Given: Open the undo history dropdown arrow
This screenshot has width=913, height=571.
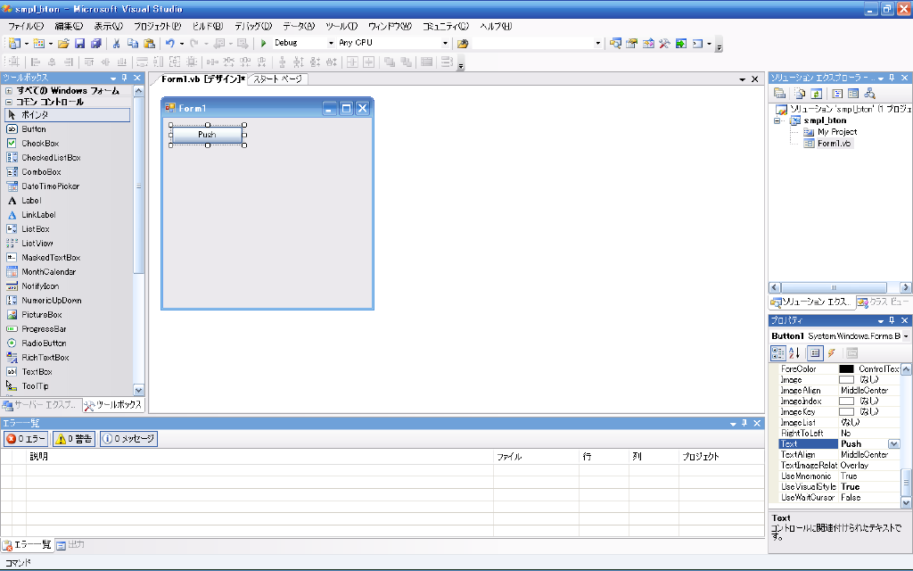Looking at the screenshot, I should (182, 44).
